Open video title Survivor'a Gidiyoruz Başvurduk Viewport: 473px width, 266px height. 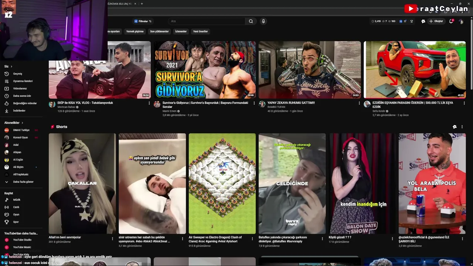[x=205, y=105]
